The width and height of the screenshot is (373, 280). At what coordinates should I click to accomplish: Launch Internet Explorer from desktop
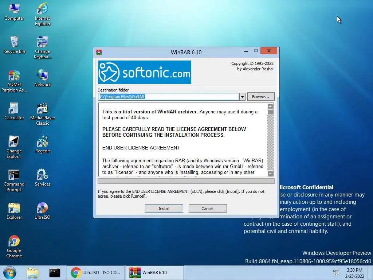click(42, 14)
